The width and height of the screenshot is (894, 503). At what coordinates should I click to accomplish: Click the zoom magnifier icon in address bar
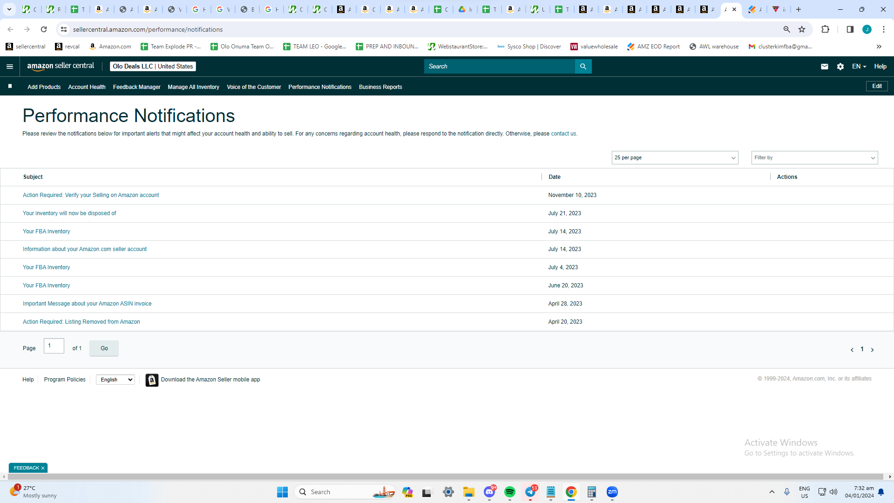pos(787,29)
